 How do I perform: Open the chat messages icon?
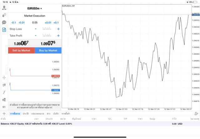4,22
